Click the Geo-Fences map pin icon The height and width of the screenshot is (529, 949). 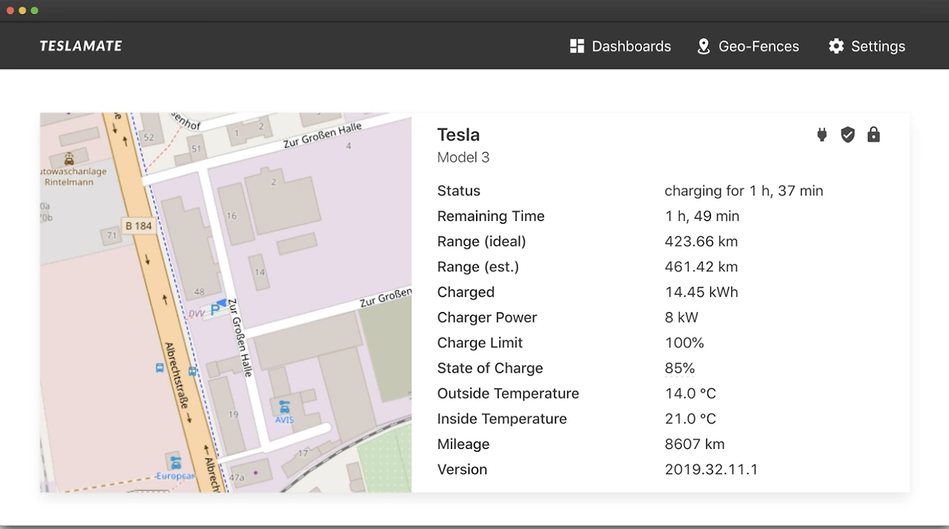(704, 46)
